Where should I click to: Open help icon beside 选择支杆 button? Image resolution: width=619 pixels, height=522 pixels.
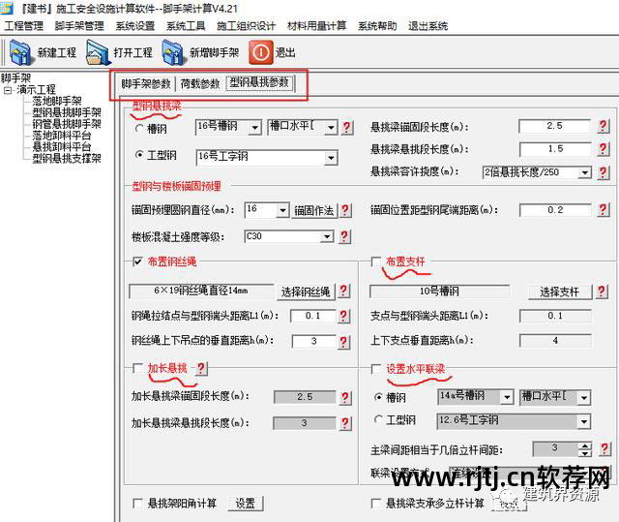602,292
